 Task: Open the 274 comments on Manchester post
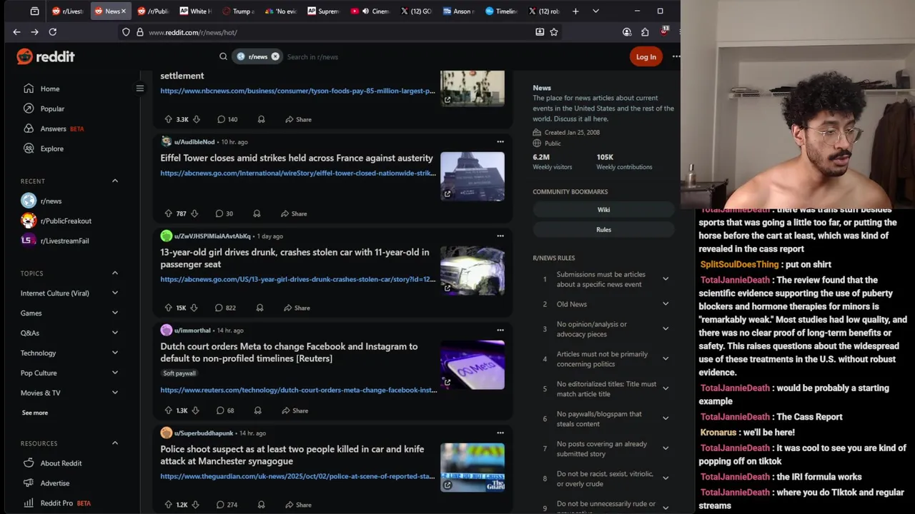click(227, 505)
